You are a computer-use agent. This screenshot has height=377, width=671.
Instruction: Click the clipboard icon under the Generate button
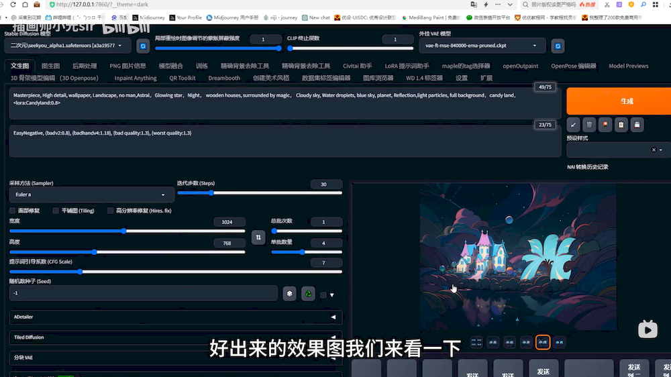pos(621,125)
